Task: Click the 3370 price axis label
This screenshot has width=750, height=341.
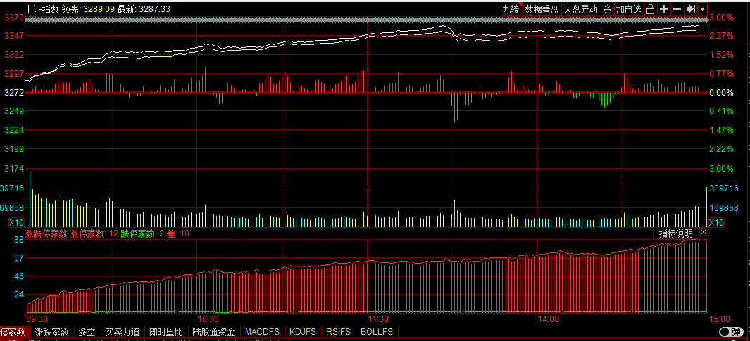Action: (x=14, y=18)
